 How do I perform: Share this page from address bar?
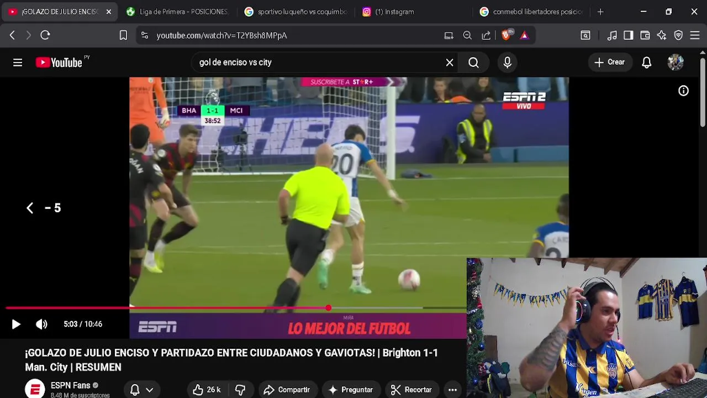[486, 35]
